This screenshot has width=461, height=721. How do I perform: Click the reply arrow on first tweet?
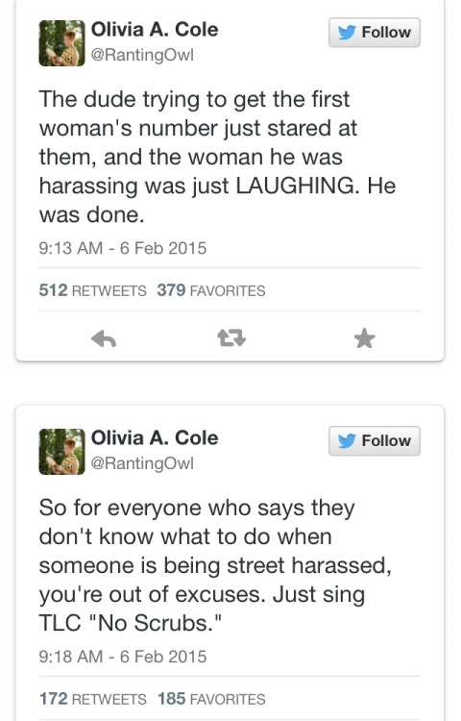tap(104, 339)
